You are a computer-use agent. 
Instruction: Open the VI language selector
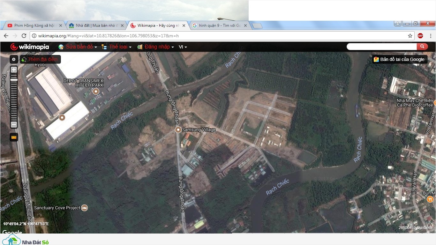(x=183, y=47)
